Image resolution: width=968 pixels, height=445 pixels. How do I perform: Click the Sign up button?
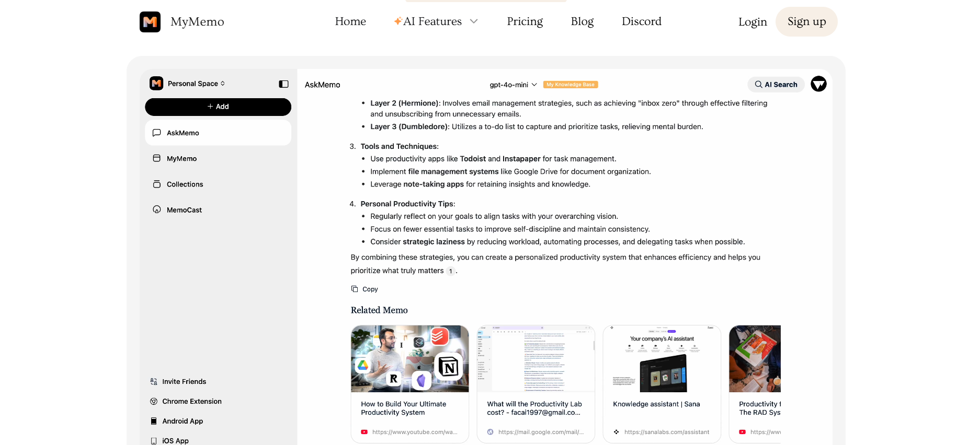[806, 21]
